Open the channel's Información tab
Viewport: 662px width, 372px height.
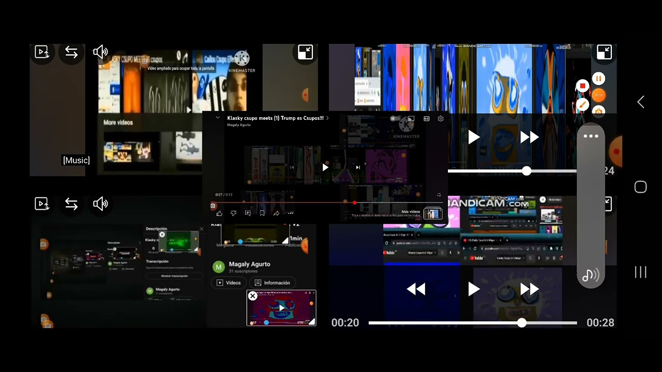[273, 283]
